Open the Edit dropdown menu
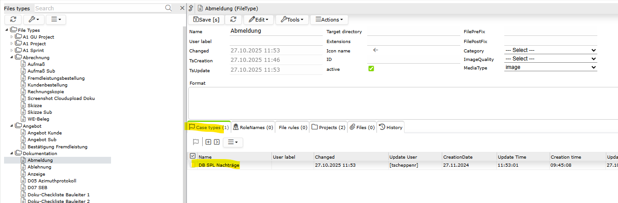 tap(258, 19)
